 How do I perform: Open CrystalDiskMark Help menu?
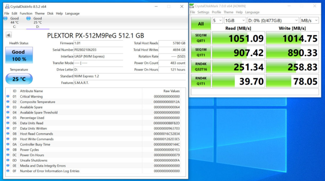(239, 12)
